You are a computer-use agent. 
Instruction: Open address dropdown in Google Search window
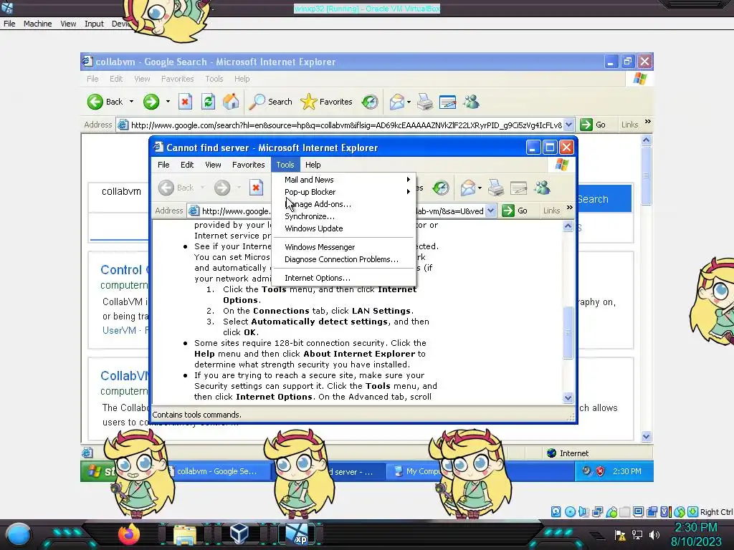[x=568, y=125]
